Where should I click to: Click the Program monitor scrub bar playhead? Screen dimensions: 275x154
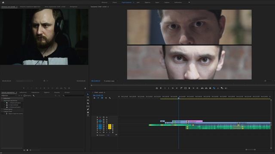click(92, 86)
